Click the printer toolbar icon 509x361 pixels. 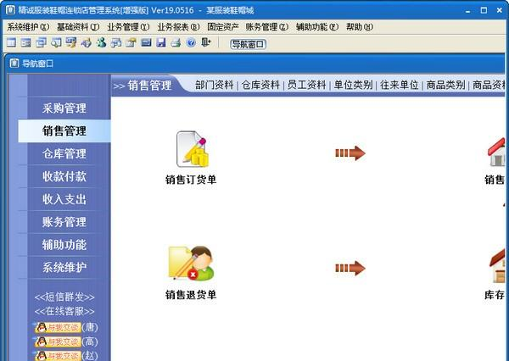pos(176,42)
